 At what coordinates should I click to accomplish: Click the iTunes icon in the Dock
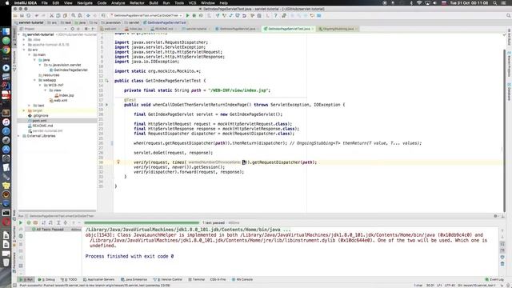pos(6,122)
